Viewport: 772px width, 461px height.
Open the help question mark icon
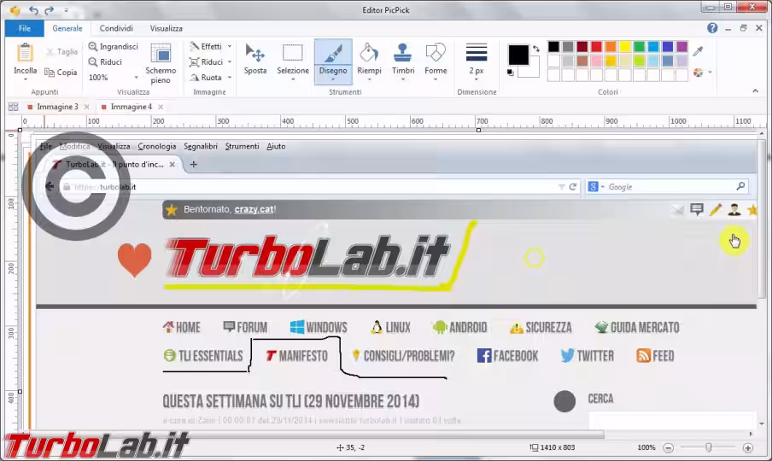pos(712,28)
